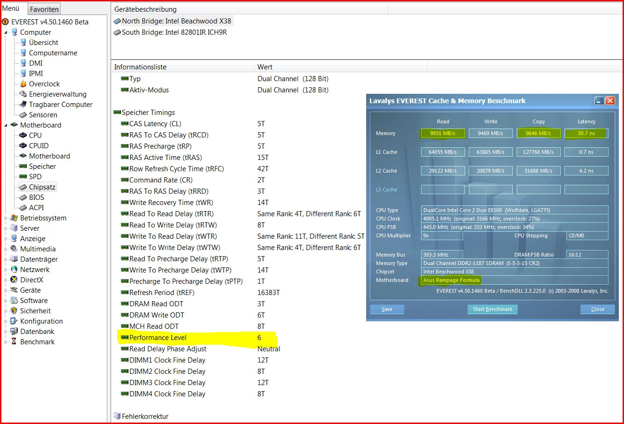Collapse the Computer tree node

[x=6, y=32]
